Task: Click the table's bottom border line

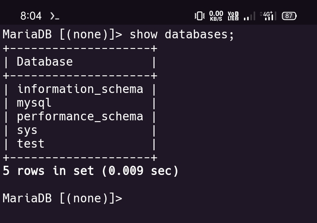Action: [x=80, y=157]
